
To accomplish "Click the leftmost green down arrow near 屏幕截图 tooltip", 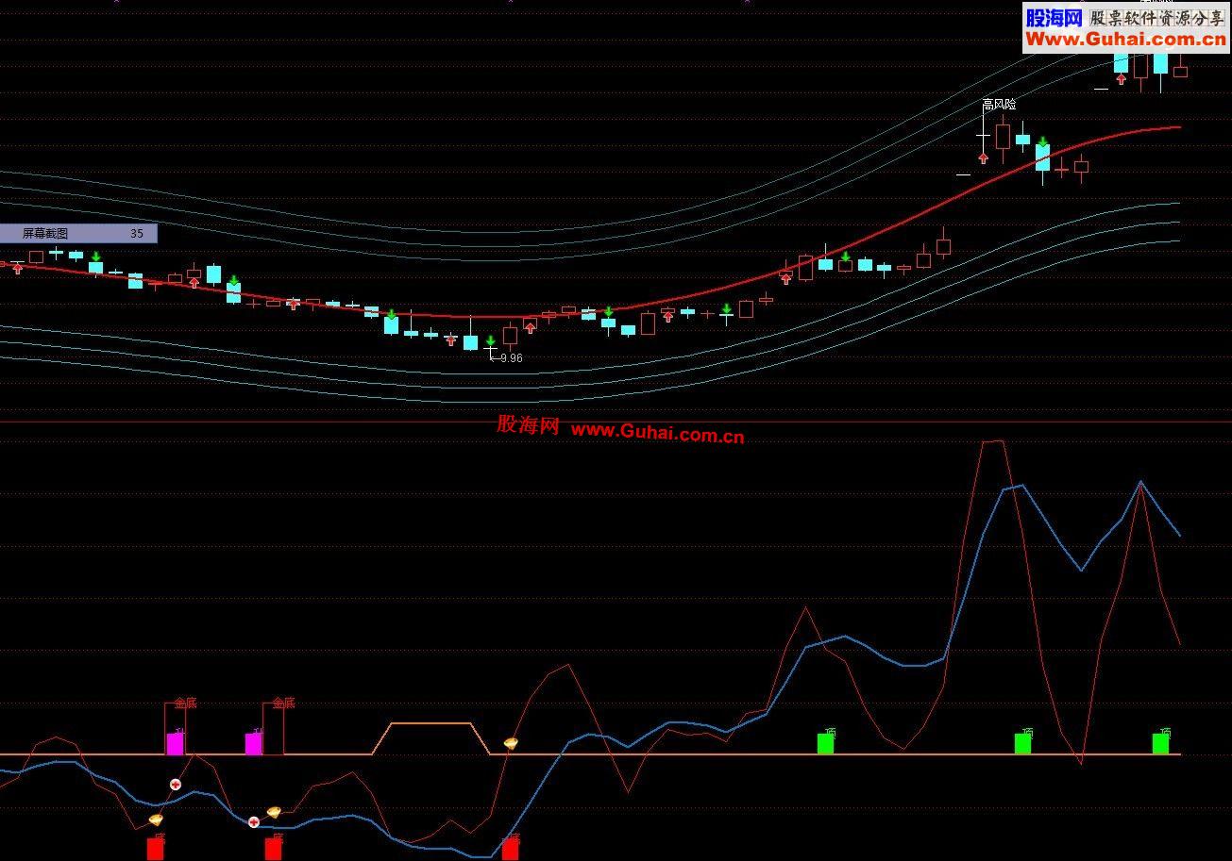I will click(x=95, y=257).
